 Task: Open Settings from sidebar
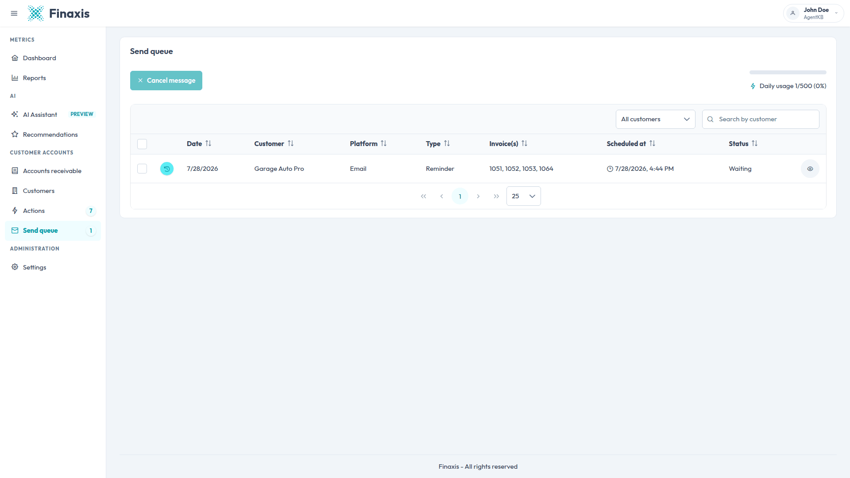[x=53, y=267]
